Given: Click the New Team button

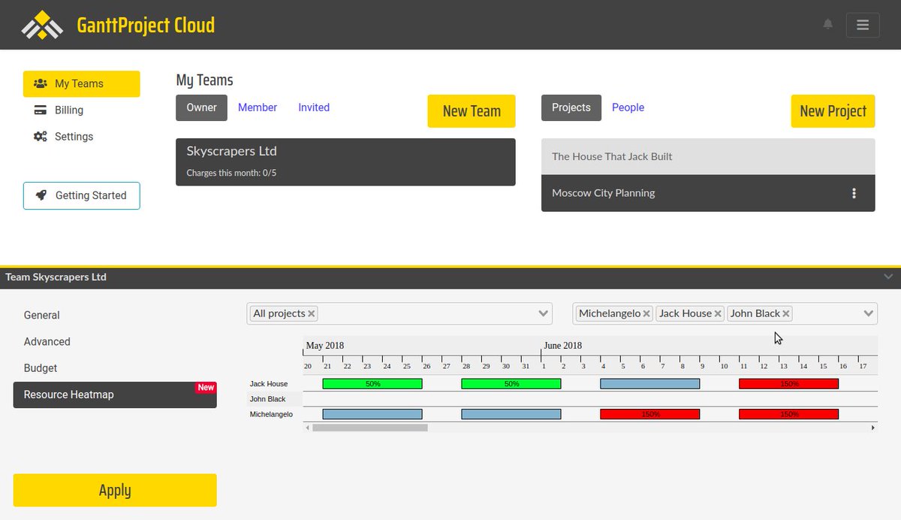Looking at the screenshot, I should point(471,110).
